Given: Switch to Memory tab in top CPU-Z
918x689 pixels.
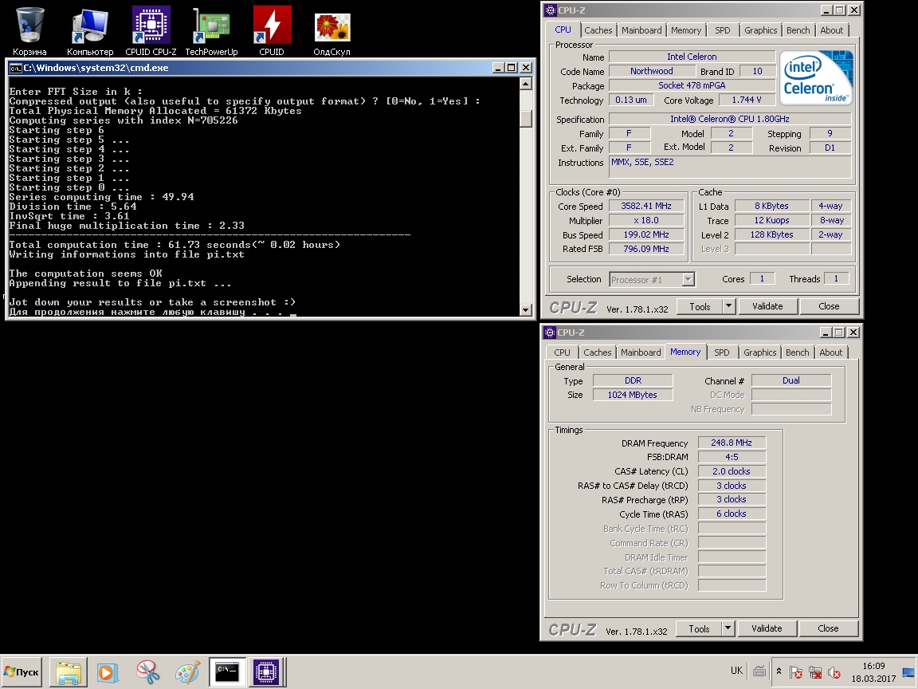Looking at the screenshot, I should tap(686, 30).
